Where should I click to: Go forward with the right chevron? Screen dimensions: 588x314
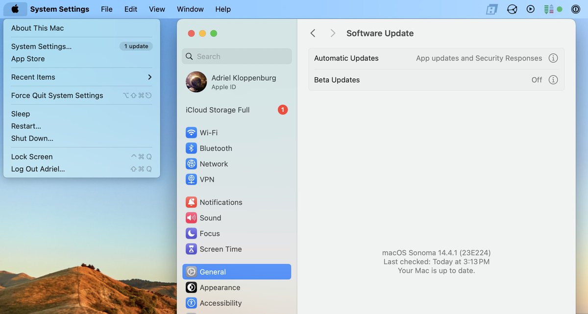click(x=333, y=33)
